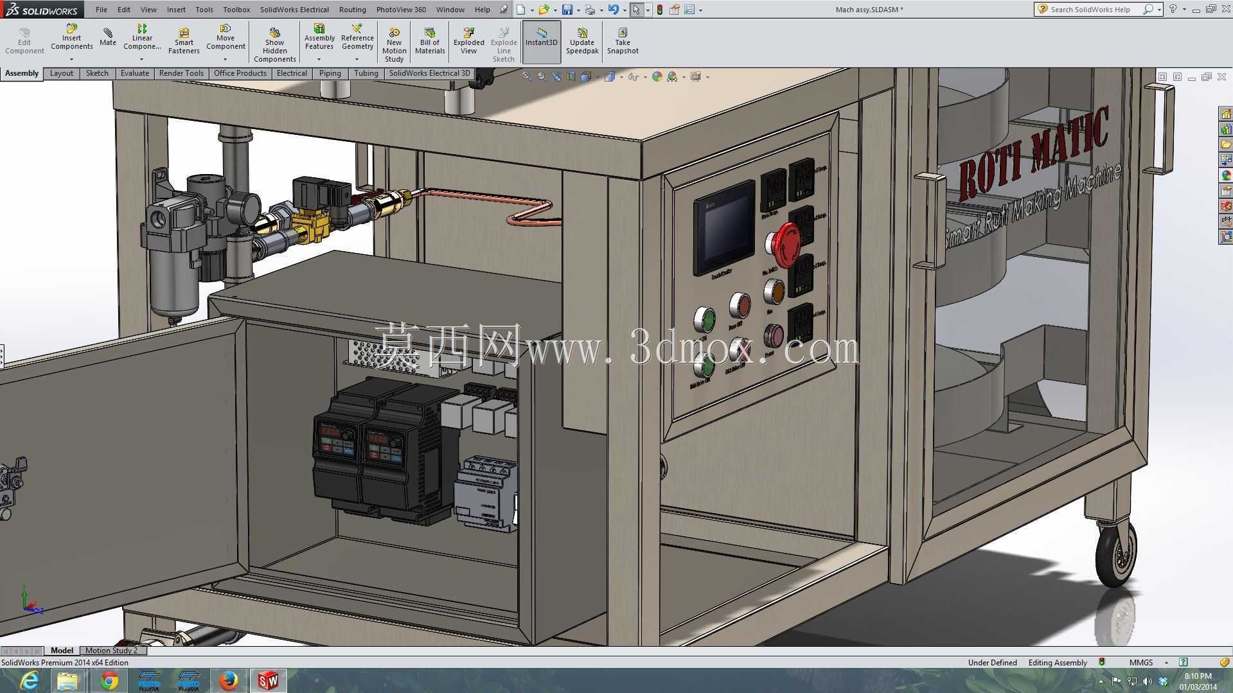1233x693 pixels.
Task: Click the Under Defined status text
Action: tap(992, 663)
